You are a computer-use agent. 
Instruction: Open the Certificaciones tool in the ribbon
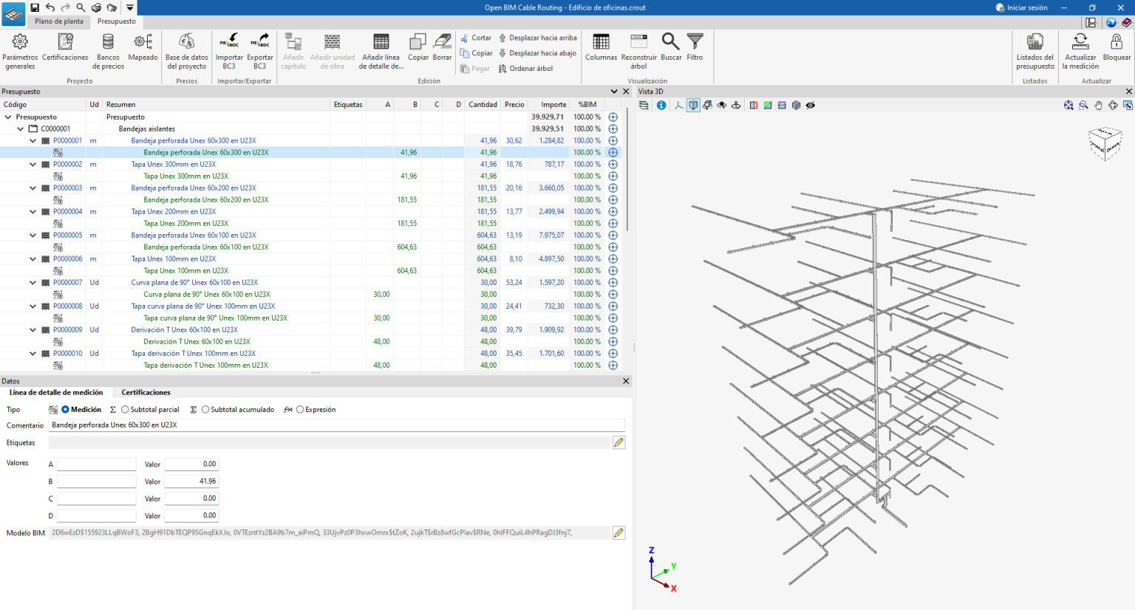coord(65,47)
